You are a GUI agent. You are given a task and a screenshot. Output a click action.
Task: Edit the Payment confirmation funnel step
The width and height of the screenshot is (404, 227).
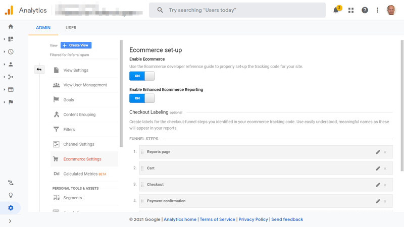378,201
